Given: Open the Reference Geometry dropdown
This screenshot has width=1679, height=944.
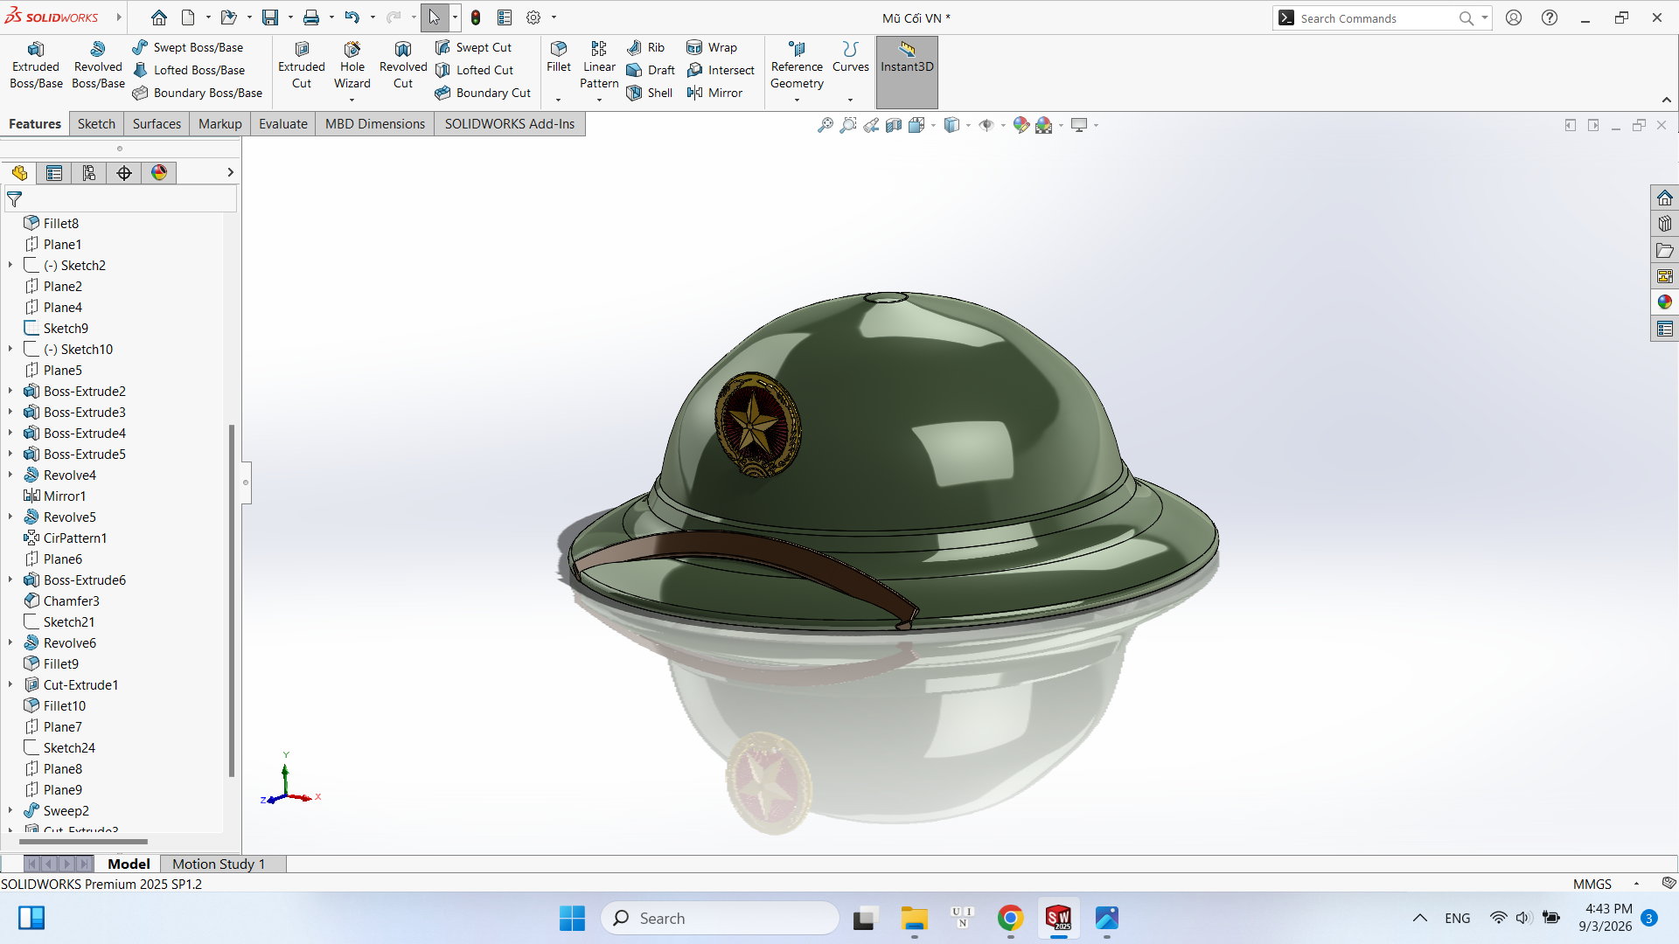Looking at the screenshot, I should (x=797, y=100).
